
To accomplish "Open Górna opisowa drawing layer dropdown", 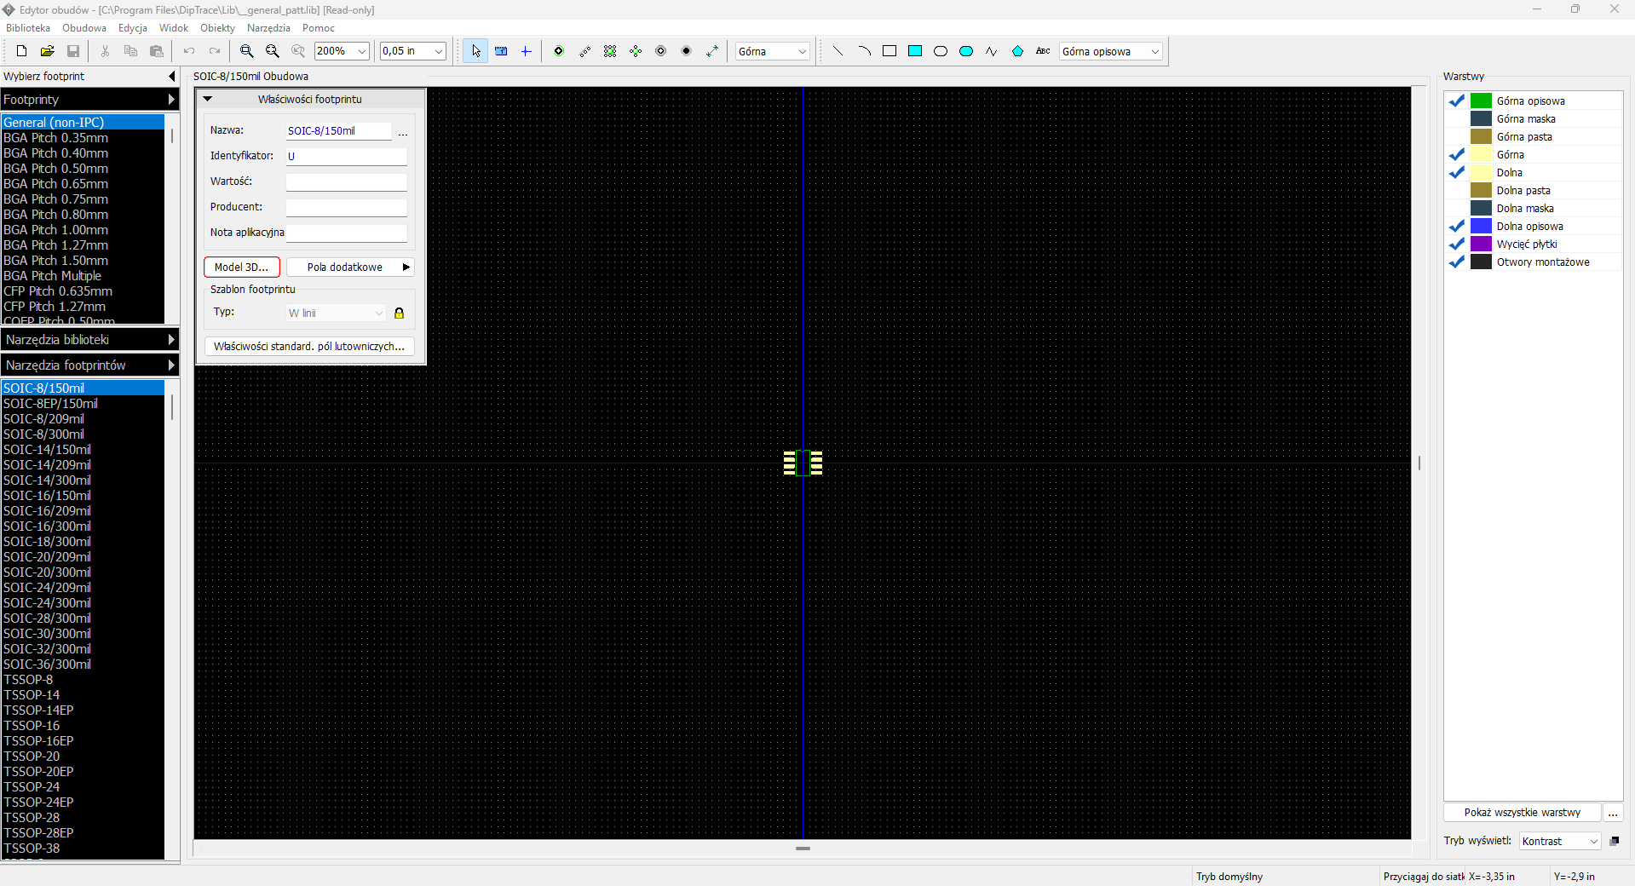I will [1155, 51].
